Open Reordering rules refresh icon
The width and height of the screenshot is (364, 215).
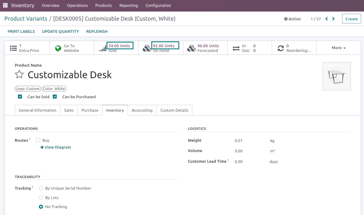point(281,48)
